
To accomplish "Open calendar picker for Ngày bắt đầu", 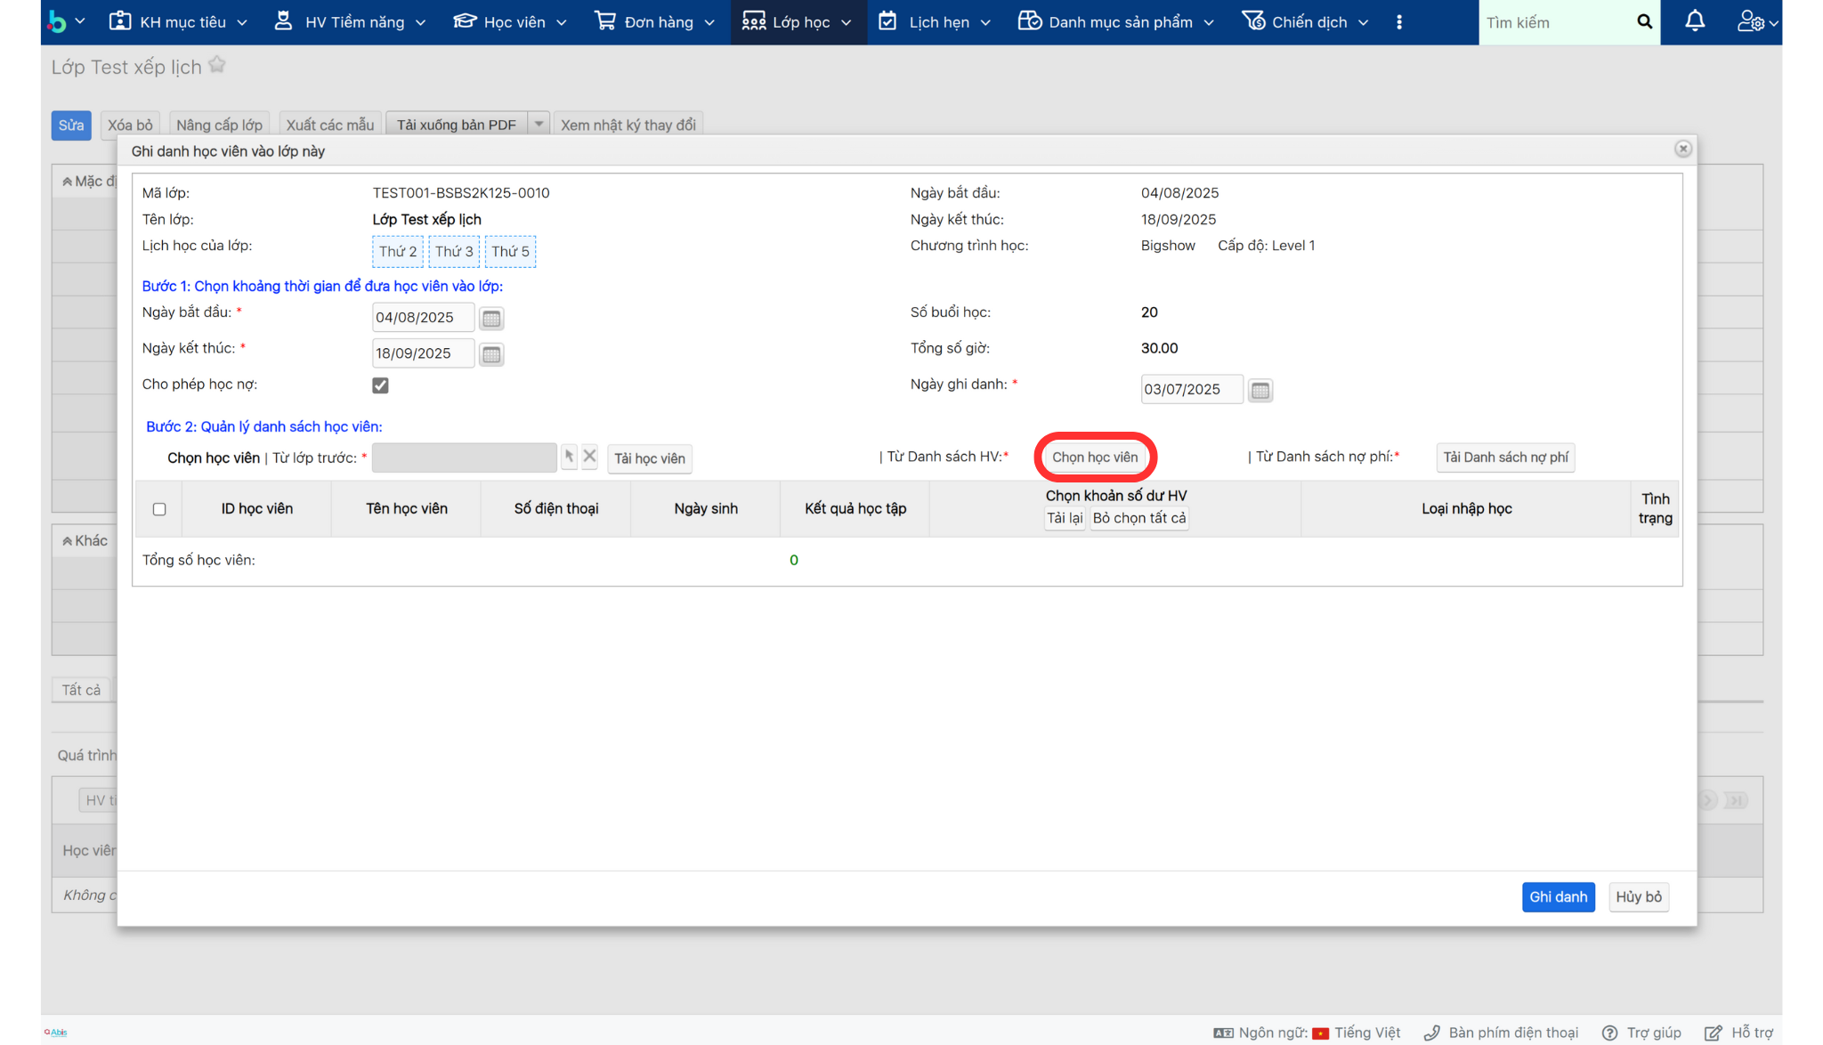I will [x=491, y=319].
